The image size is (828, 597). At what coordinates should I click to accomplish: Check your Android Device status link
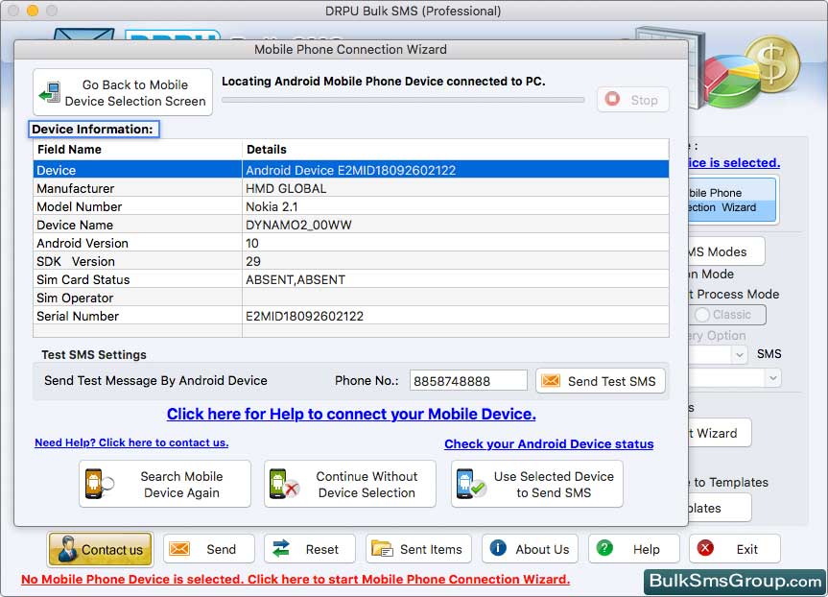pyautogui.click(x=549, y=443)
